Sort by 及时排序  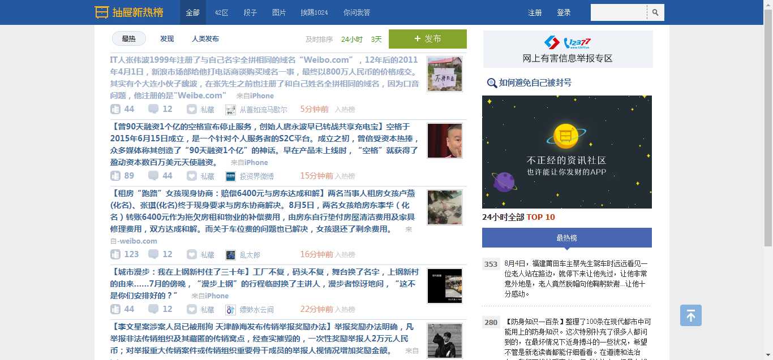pyautogui.click(x=319, y=40)
